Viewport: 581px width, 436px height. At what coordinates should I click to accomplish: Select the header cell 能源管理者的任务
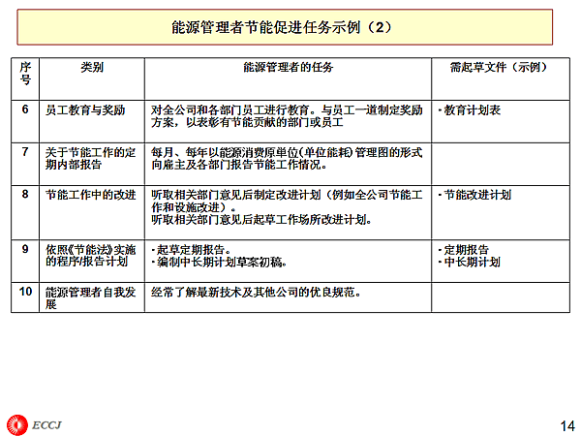click(x=288, y=78)
